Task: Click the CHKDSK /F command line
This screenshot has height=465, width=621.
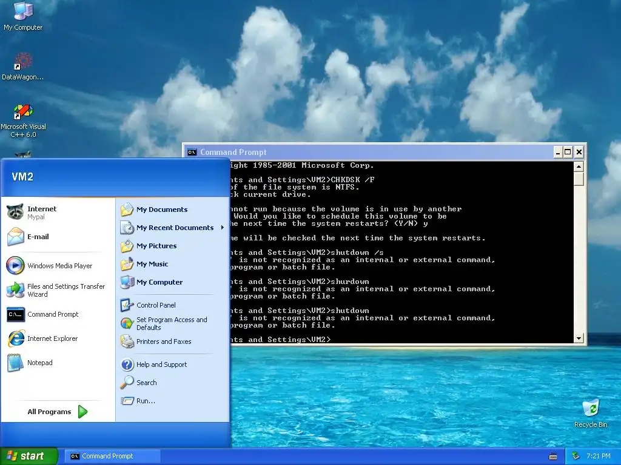Action: (302, 180)
